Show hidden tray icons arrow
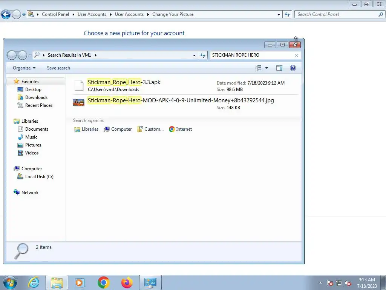 pyautogui.click(x=320, y=283)
